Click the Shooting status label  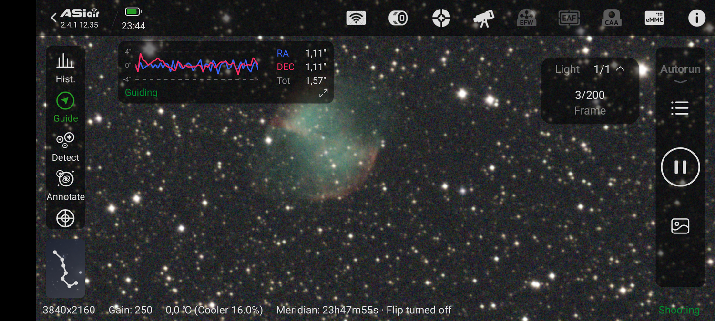tap(679, 311)
